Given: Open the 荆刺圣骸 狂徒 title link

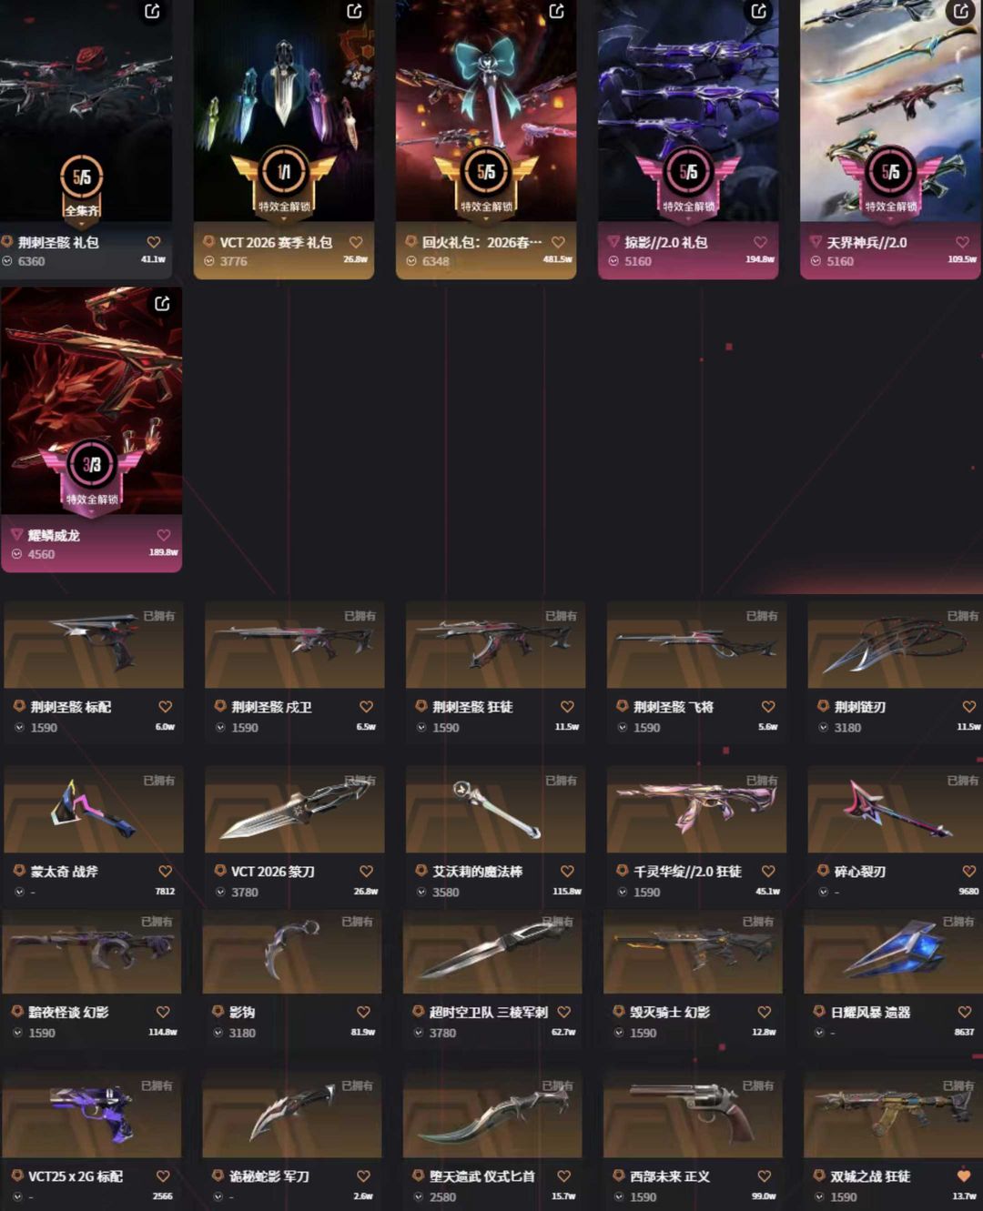Looking at the screenshot, I should 472,707.
